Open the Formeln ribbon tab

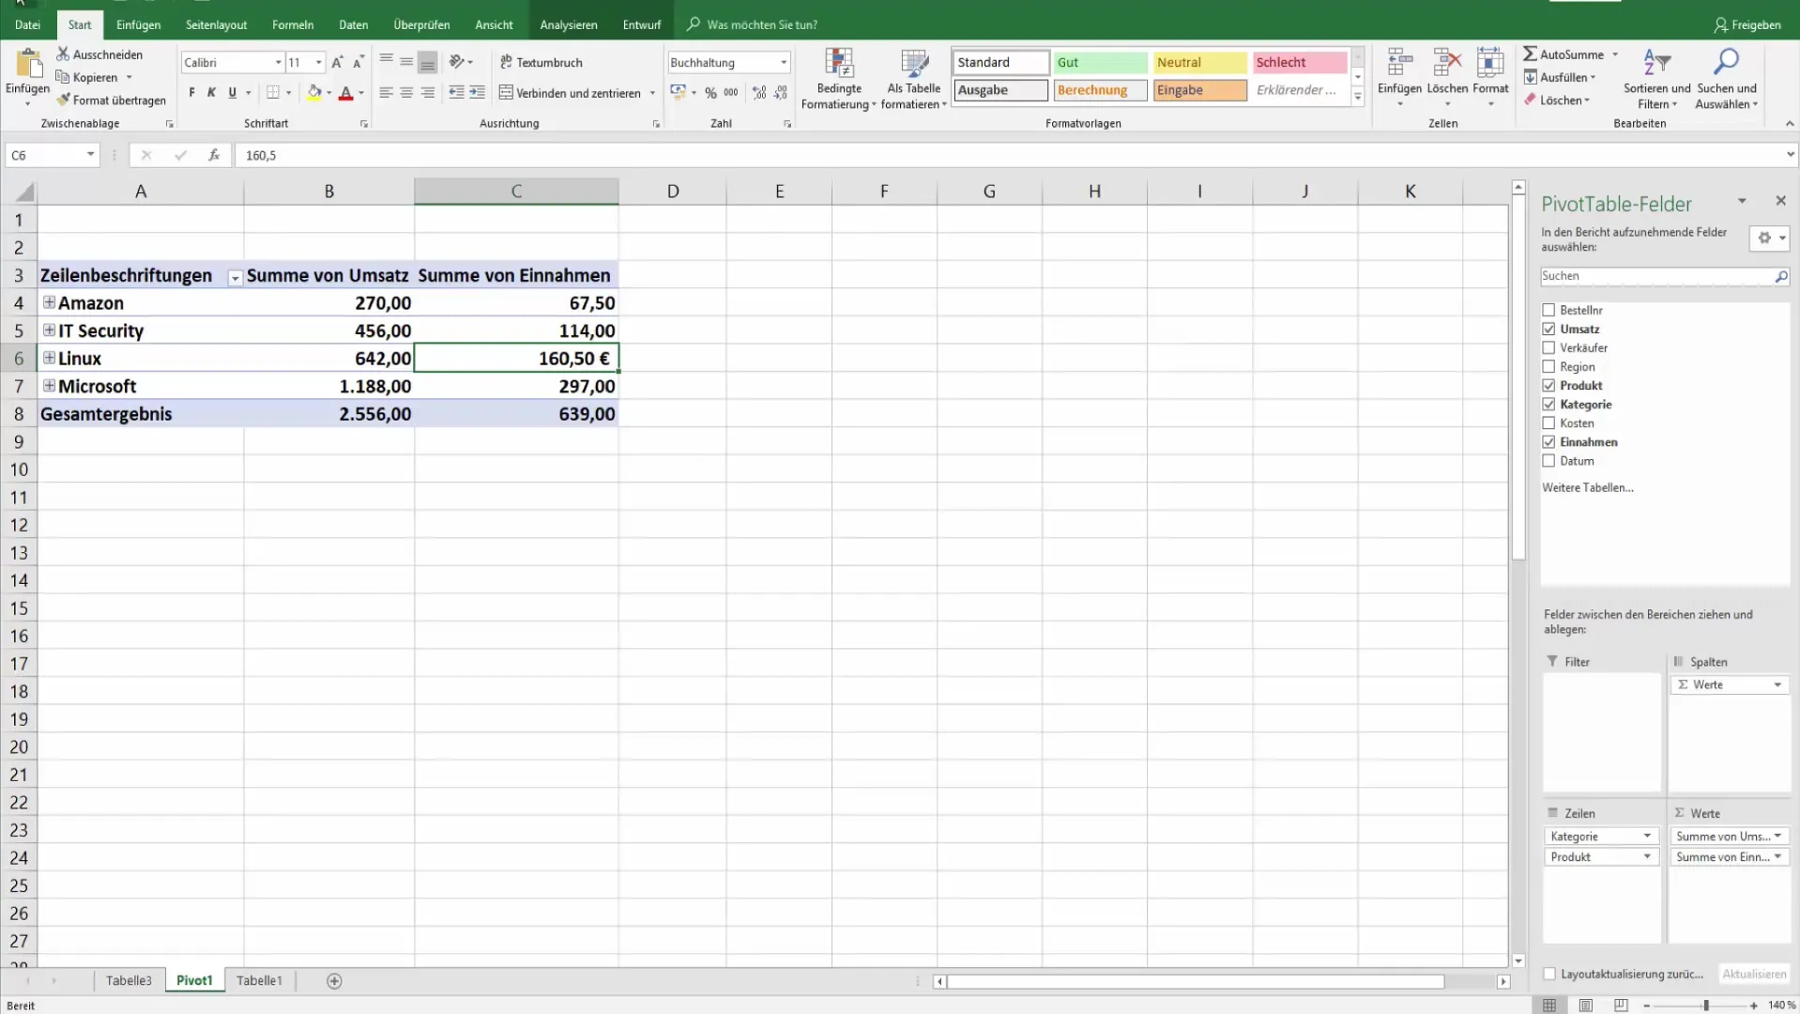[293, 24]
